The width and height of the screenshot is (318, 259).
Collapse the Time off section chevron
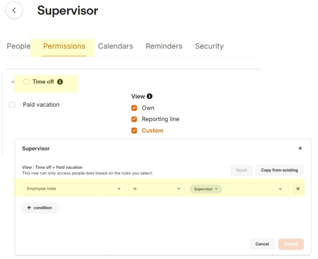(13, 82)
